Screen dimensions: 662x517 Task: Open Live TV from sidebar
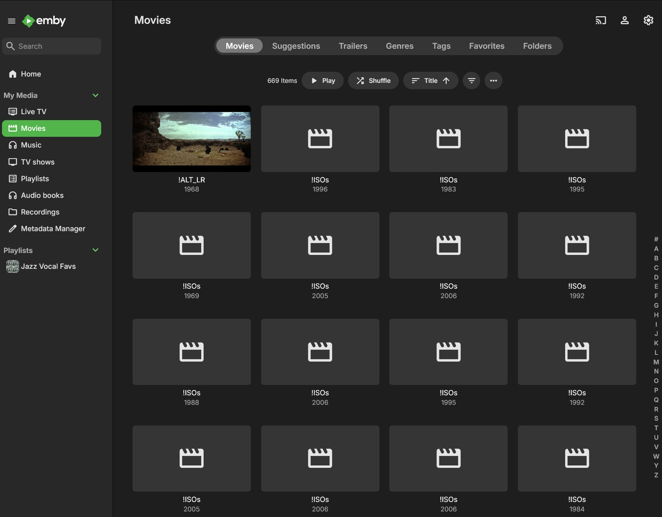tap(33, 112)
